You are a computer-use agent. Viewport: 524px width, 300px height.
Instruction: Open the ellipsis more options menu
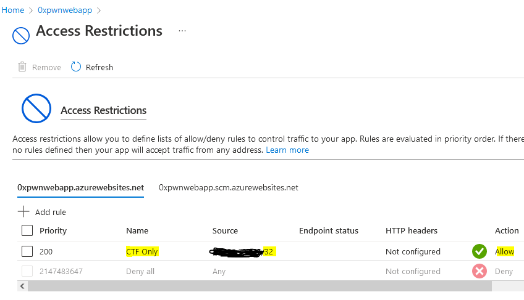tap(182, 30)
